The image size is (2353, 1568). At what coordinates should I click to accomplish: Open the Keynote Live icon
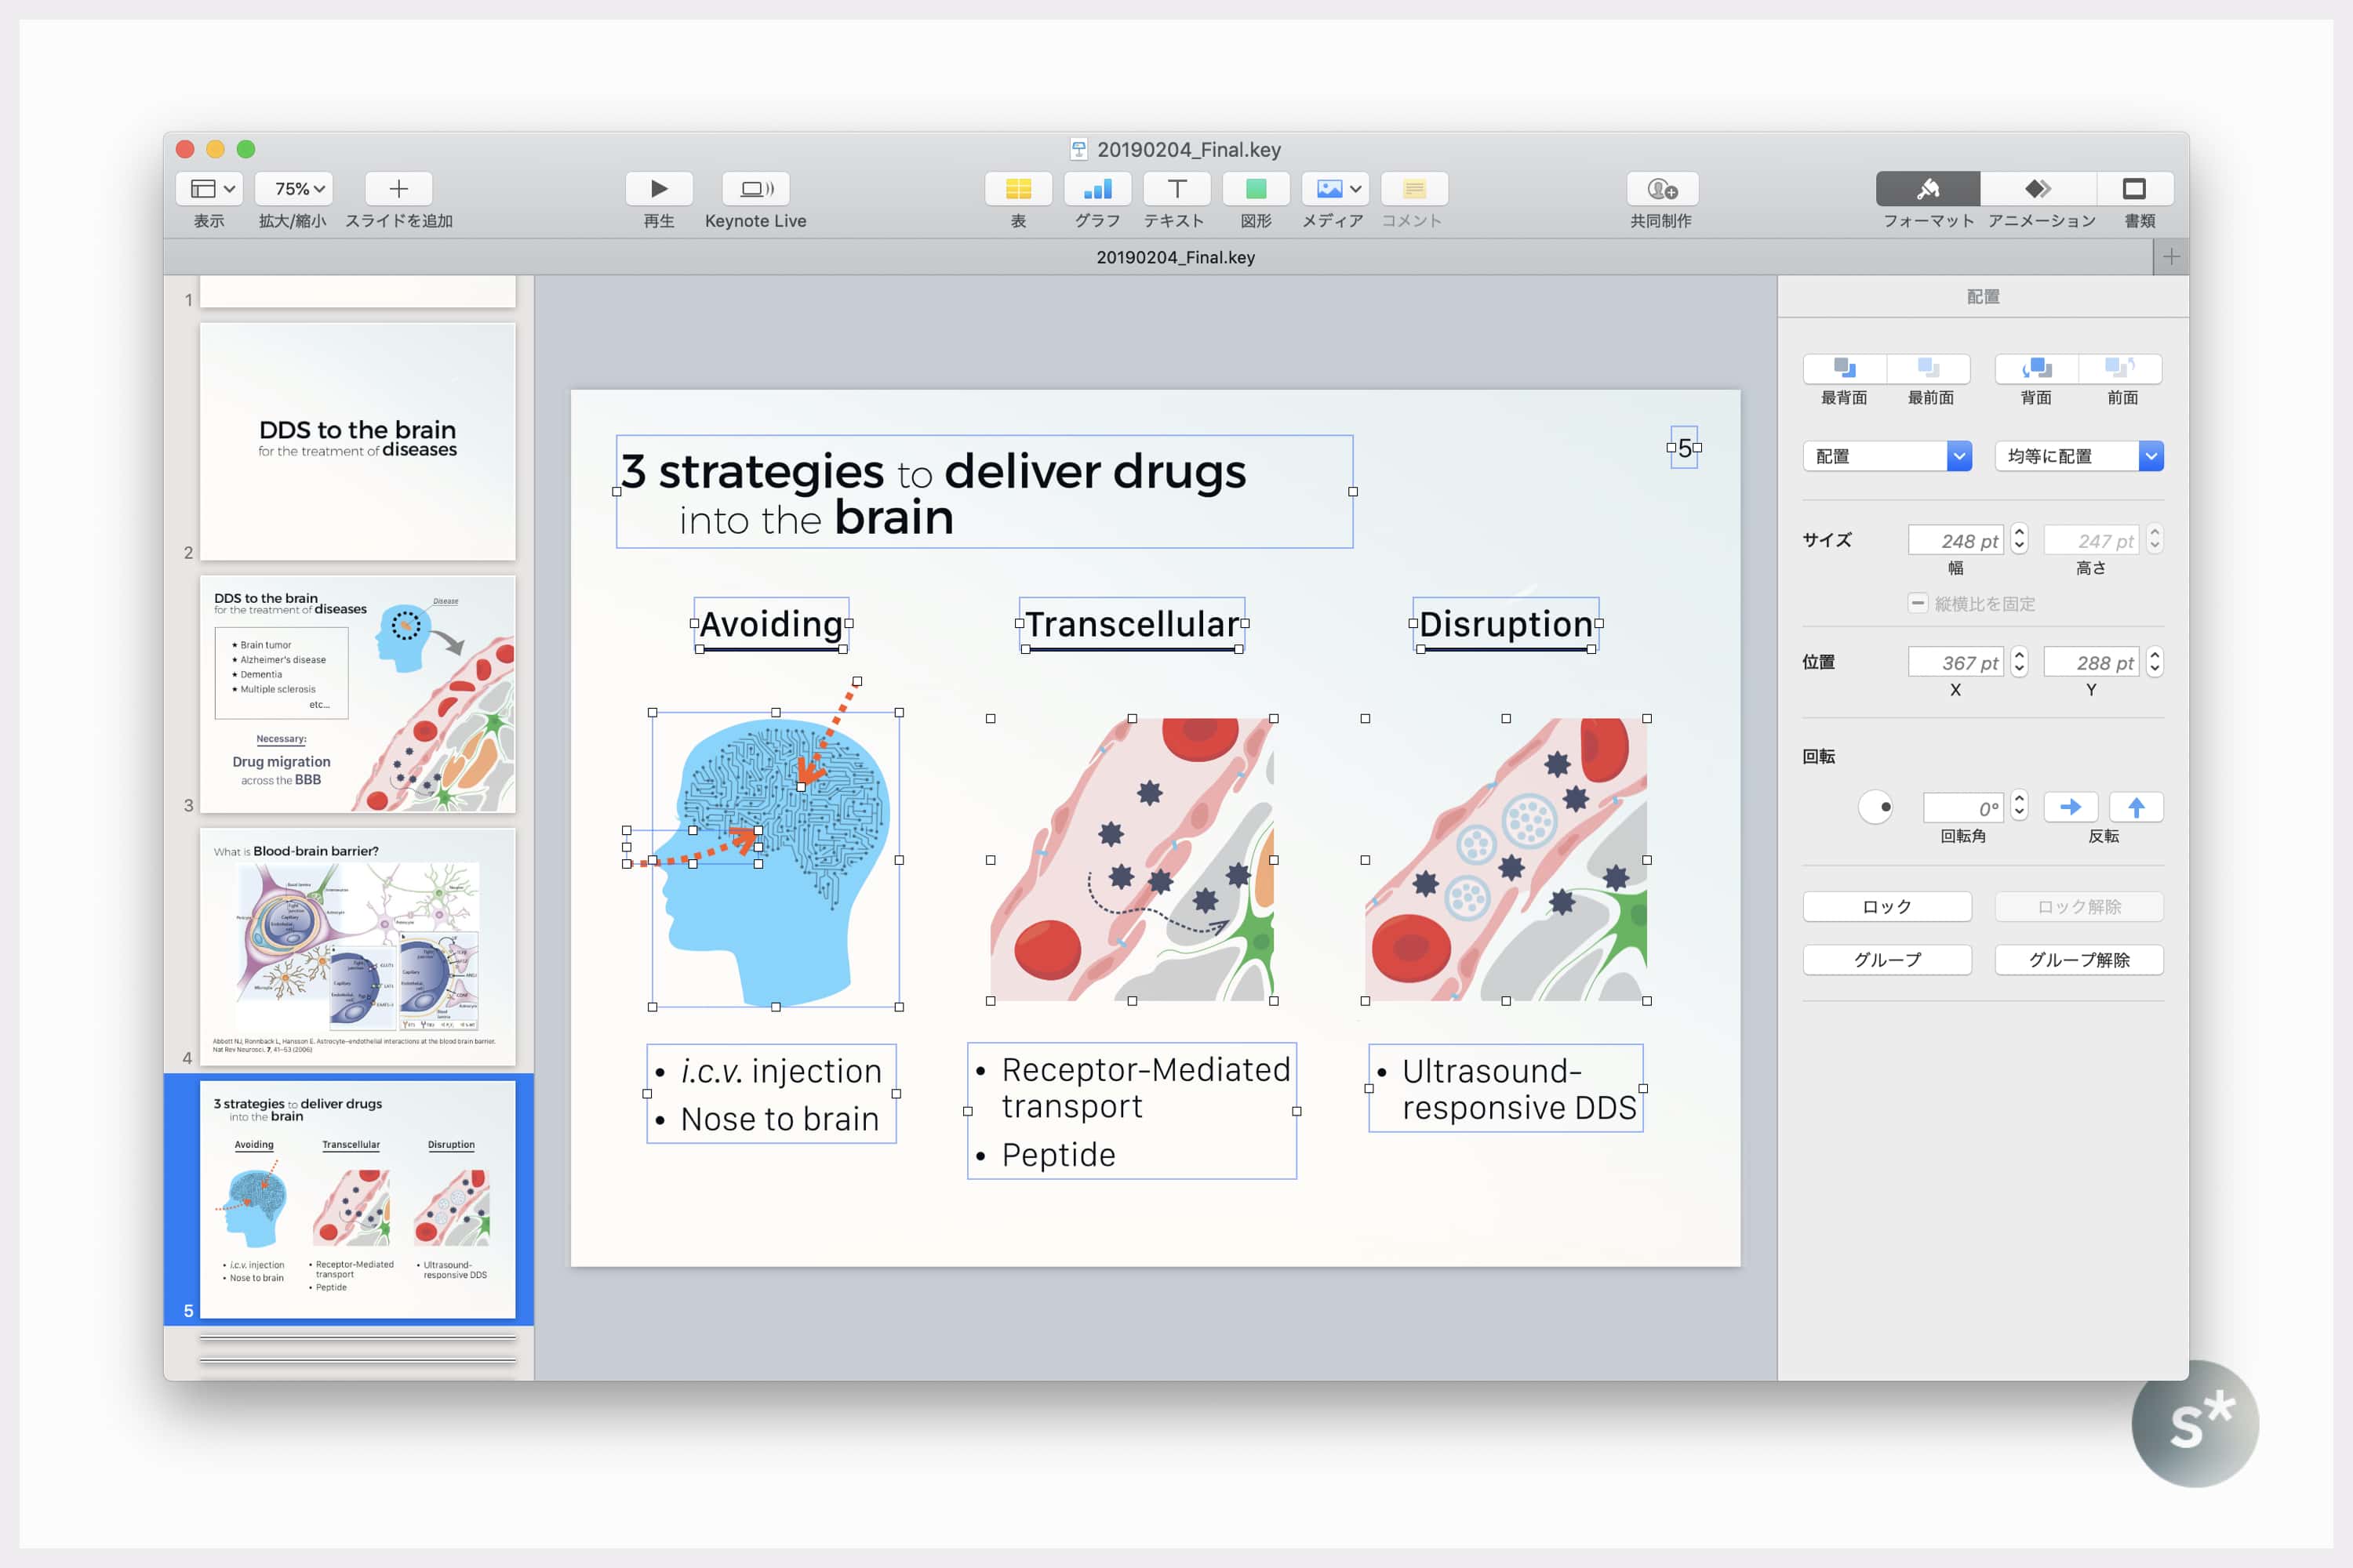755,188
